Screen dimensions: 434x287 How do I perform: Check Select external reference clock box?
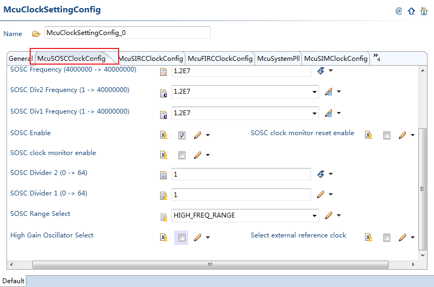387,238
